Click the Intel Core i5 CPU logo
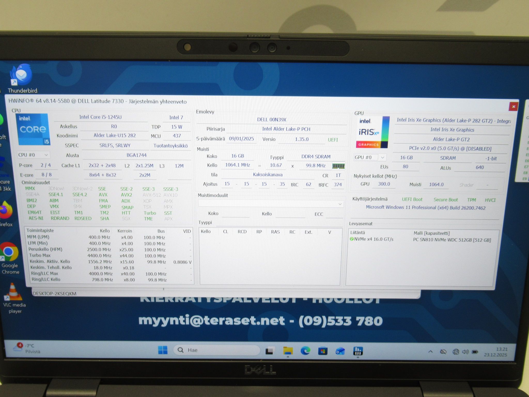 33,129
